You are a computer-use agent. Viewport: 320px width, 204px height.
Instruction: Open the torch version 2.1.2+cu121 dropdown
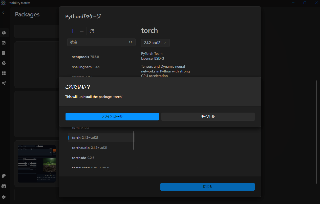(155, 43)
